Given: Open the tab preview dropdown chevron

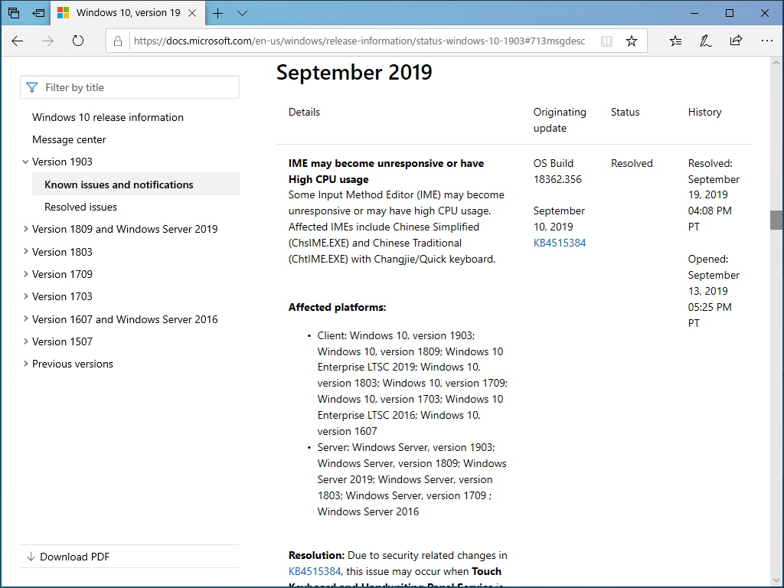Looking at the screenshot, I should pyautogui.click(x=242, y=13).
